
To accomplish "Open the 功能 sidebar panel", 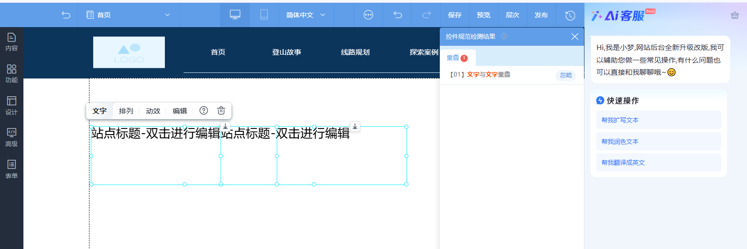I will pyautogui.click(x=12, y=74).
